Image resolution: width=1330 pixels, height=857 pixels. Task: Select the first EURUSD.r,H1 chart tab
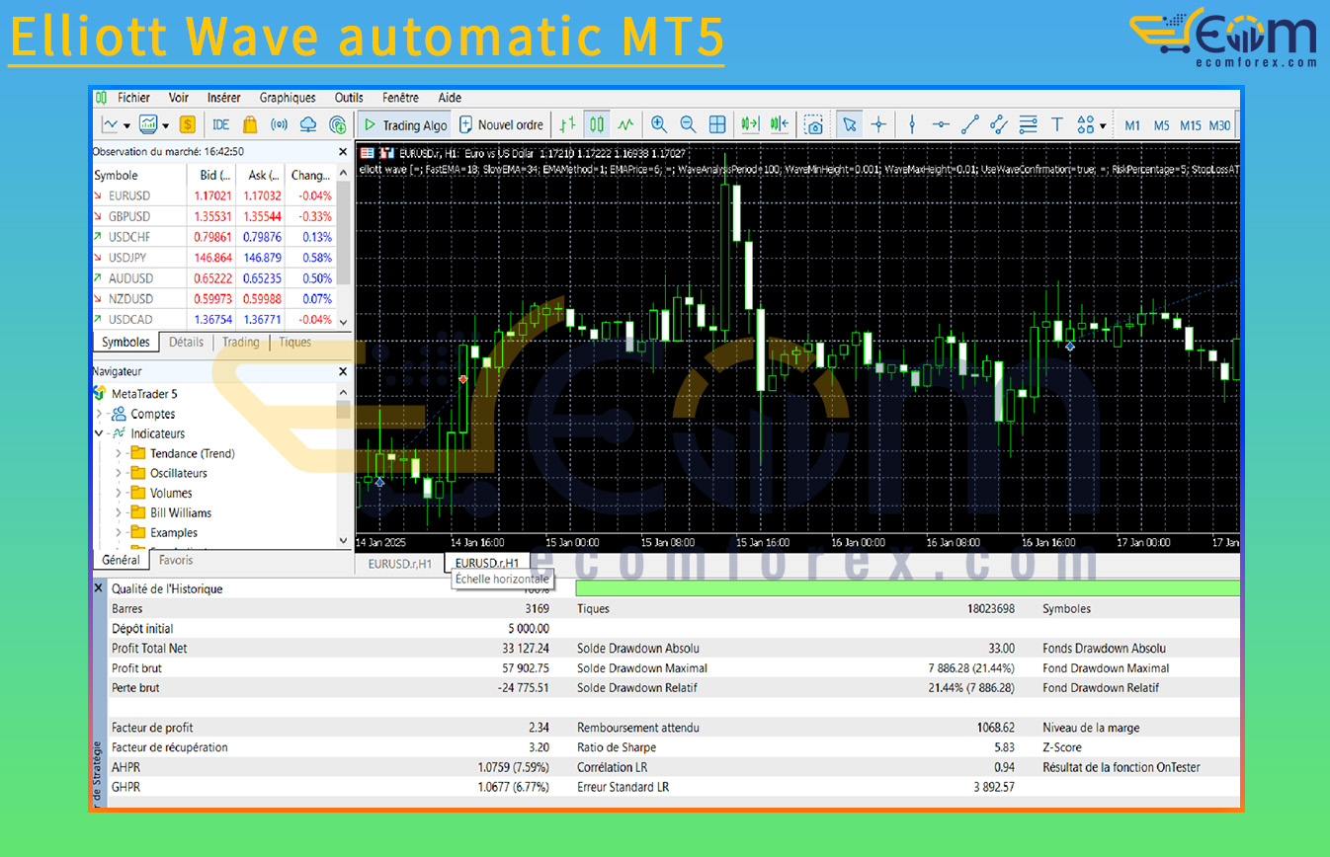400,564
